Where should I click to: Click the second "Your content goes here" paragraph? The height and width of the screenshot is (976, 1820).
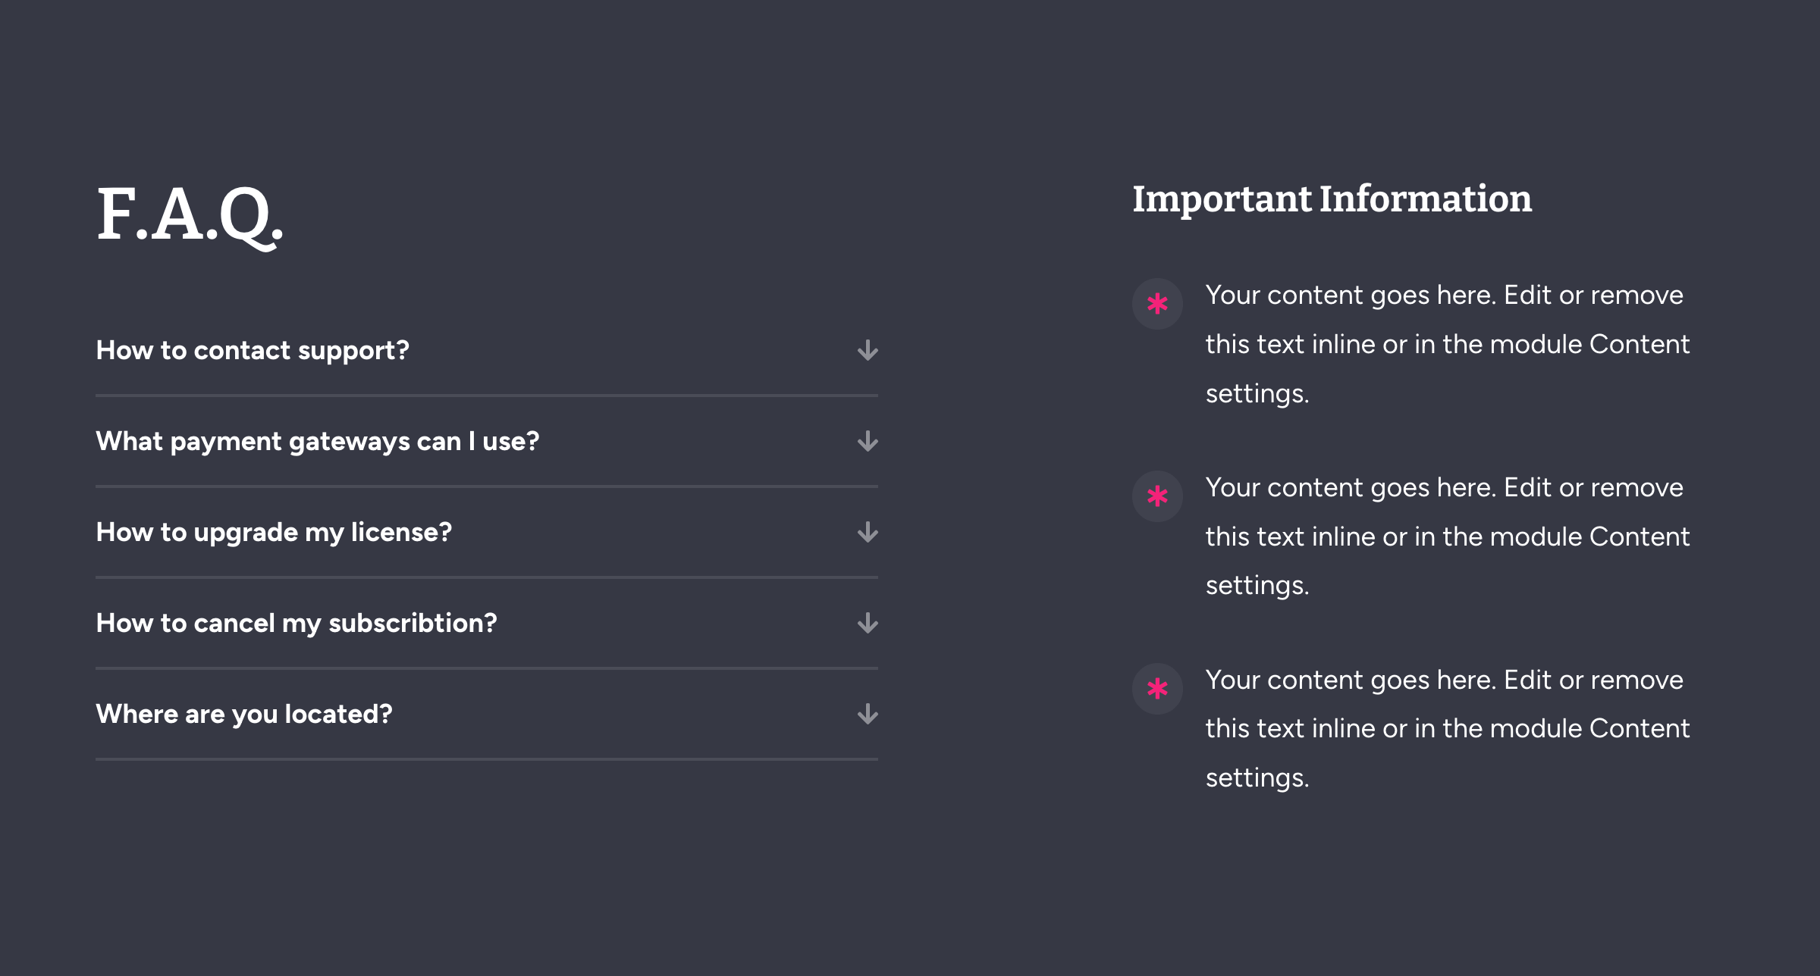click(1448, 536)
